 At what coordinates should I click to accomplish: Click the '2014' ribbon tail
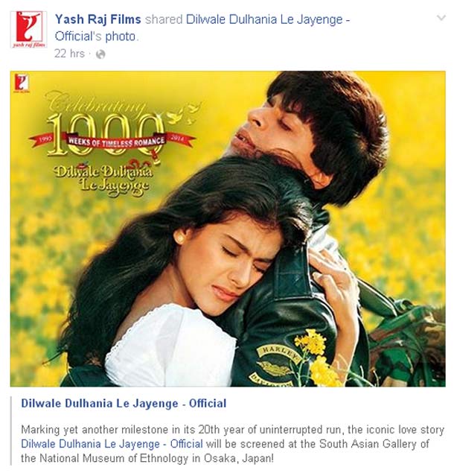[x=180, y=139]
